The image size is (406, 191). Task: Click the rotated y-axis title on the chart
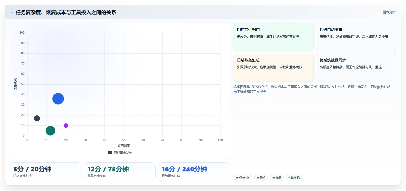pyautogui.click(x=15, y=84)
